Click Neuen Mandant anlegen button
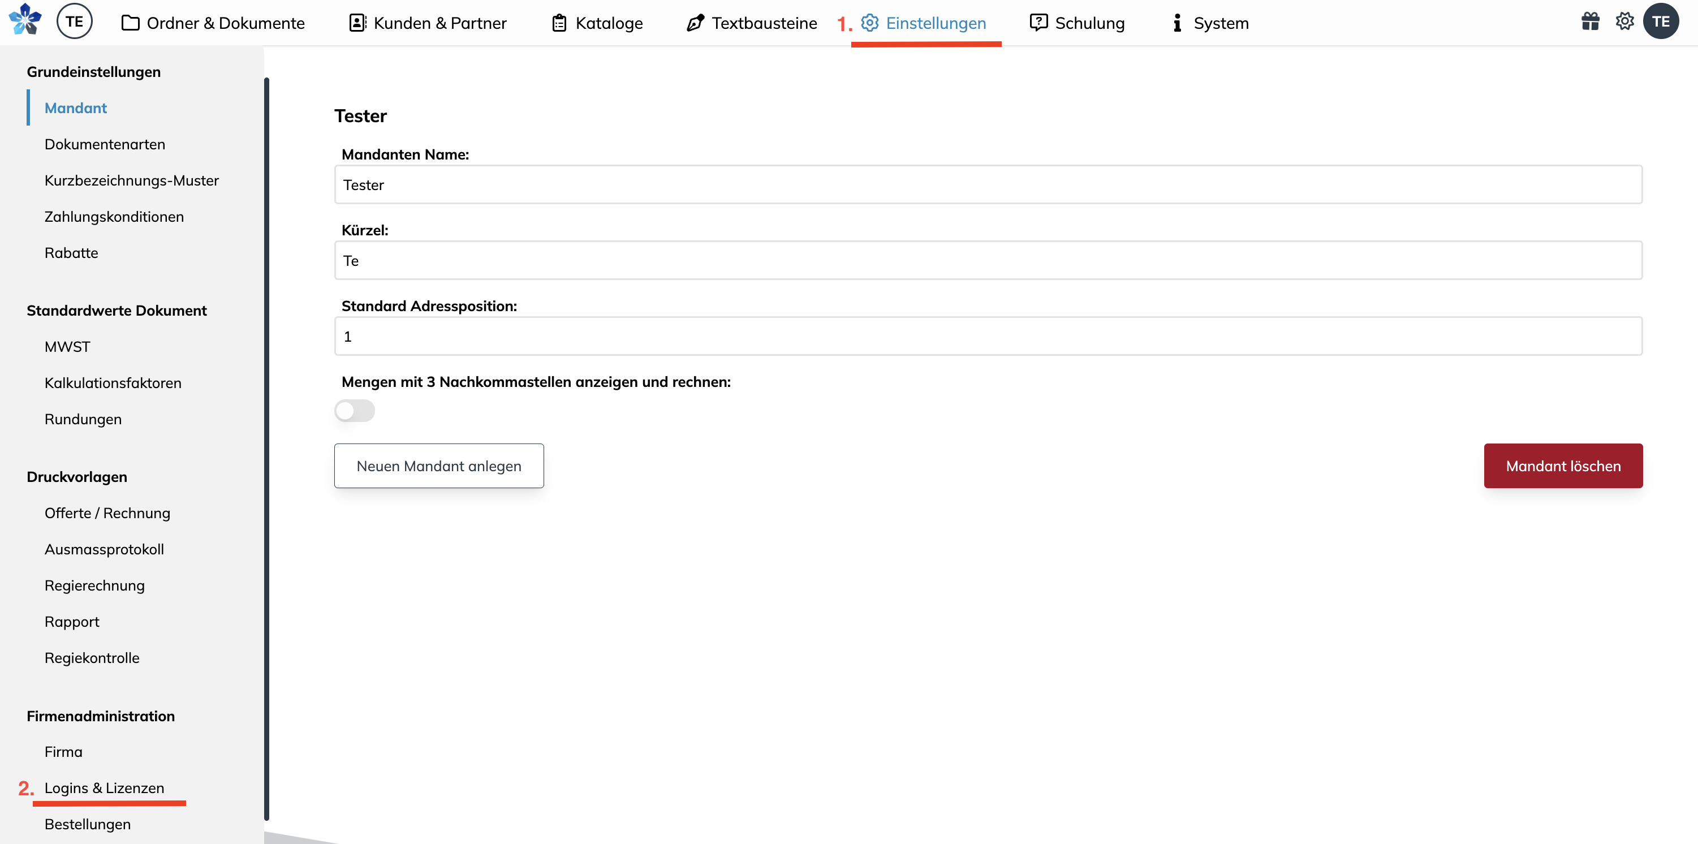Viewport: 1698px width, 844px height. 439,466
